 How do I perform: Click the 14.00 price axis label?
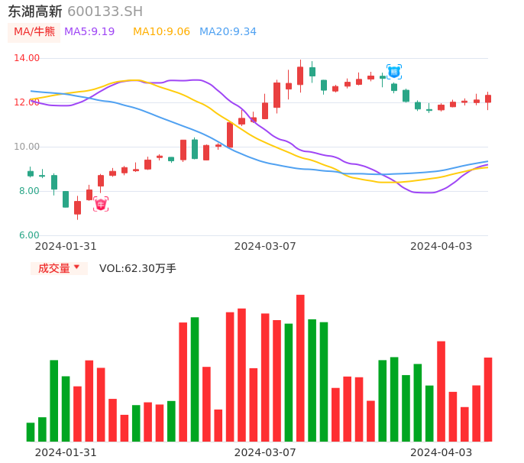point(27,58)
